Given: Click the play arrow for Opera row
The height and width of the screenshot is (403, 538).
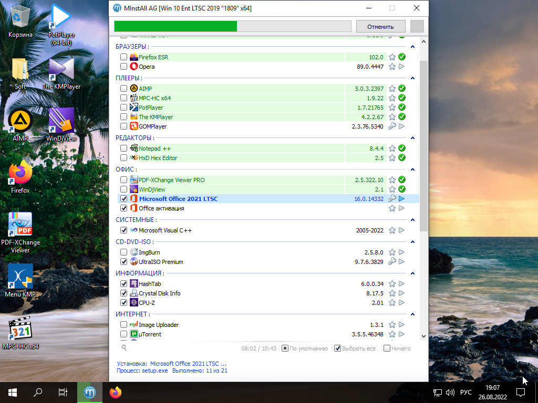Looking at the screenshot, I should [x=402, y=67].
